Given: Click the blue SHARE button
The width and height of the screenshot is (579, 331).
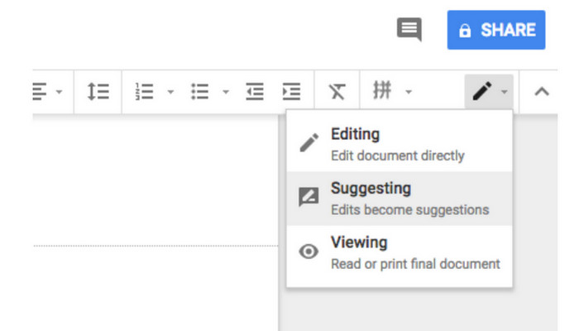Looking at the screenshot, I should coord(496,31).
